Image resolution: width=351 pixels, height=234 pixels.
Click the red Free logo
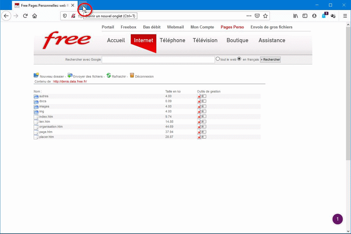pyautogui.click(x=67, y=40)
